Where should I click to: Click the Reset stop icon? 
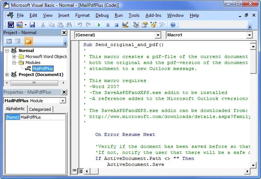coord(117,25)
